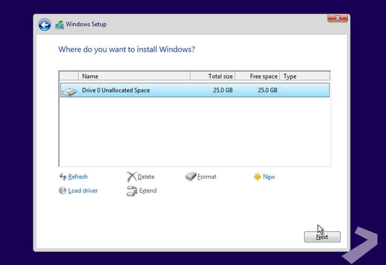Click the Type column header
386x265 pixels.
(x=305, y=76)
